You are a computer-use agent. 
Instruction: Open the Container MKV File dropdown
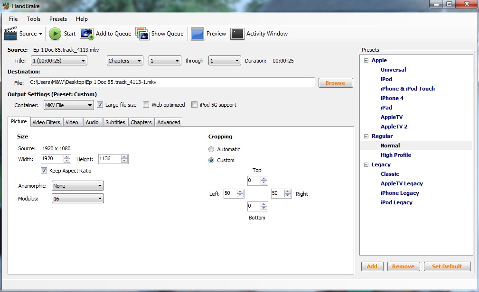pyautogui.click(x=68, y=105)
